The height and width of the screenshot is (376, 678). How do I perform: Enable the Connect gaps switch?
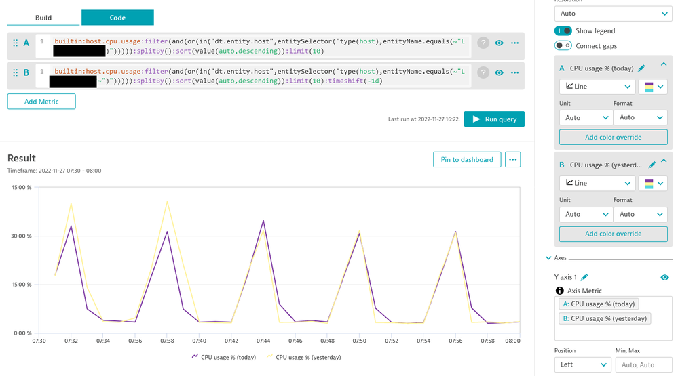[x=563, y=45]
